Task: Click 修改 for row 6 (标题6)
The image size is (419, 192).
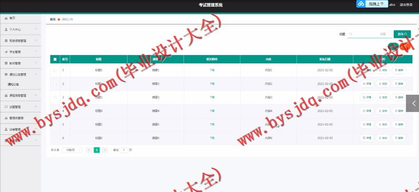Action: click(383, 138)
